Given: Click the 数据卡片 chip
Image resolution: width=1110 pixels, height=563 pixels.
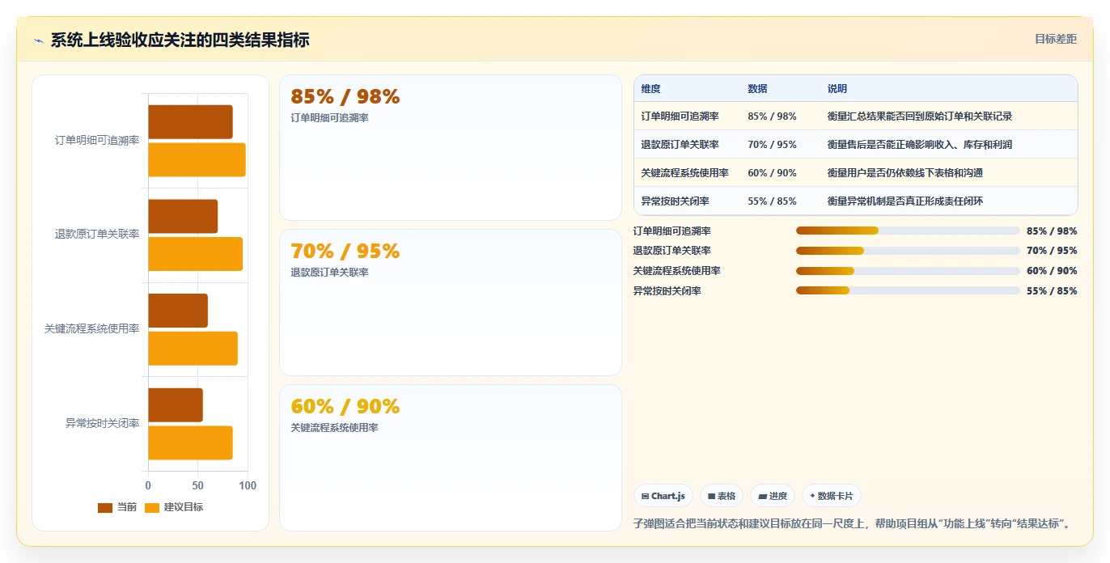Looking at the screenshot, I should click(832, 496).
